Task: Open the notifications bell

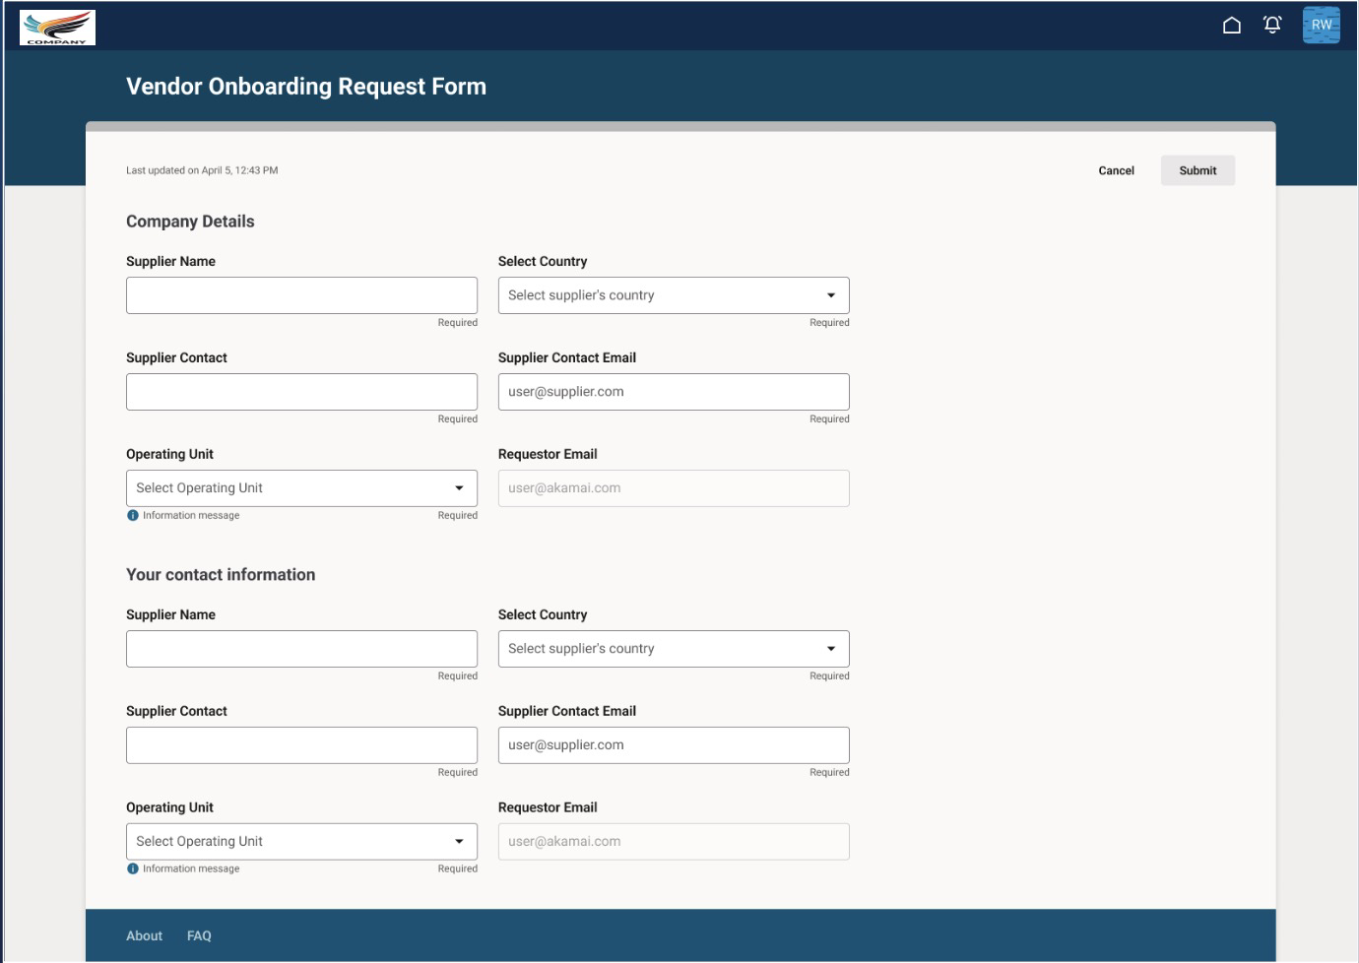Action: pos(1272,24)
